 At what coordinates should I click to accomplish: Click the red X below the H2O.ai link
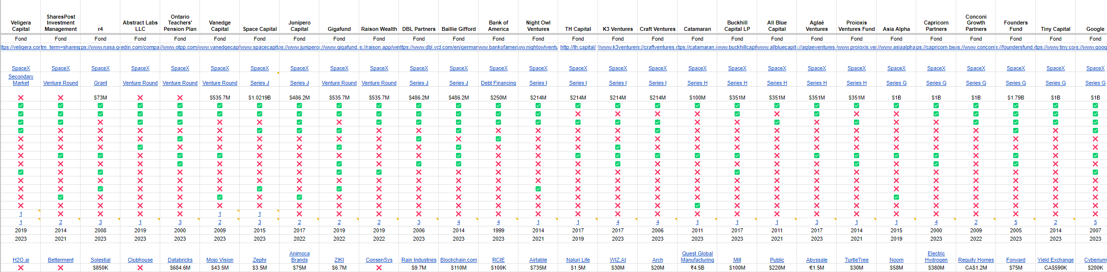(21, 268)
